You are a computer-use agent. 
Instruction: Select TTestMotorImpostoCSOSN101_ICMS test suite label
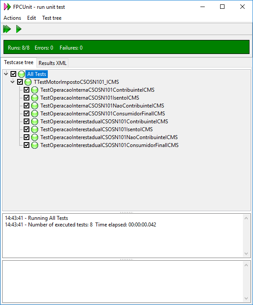[76, 82]
